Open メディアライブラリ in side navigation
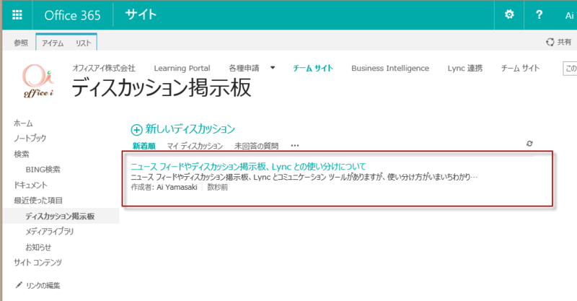 point(49,232)
